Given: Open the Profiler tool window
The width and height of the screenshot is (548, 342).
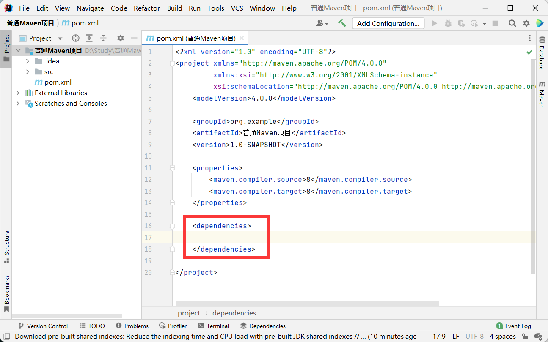Looking at the screenshot, I should (173, 326).
